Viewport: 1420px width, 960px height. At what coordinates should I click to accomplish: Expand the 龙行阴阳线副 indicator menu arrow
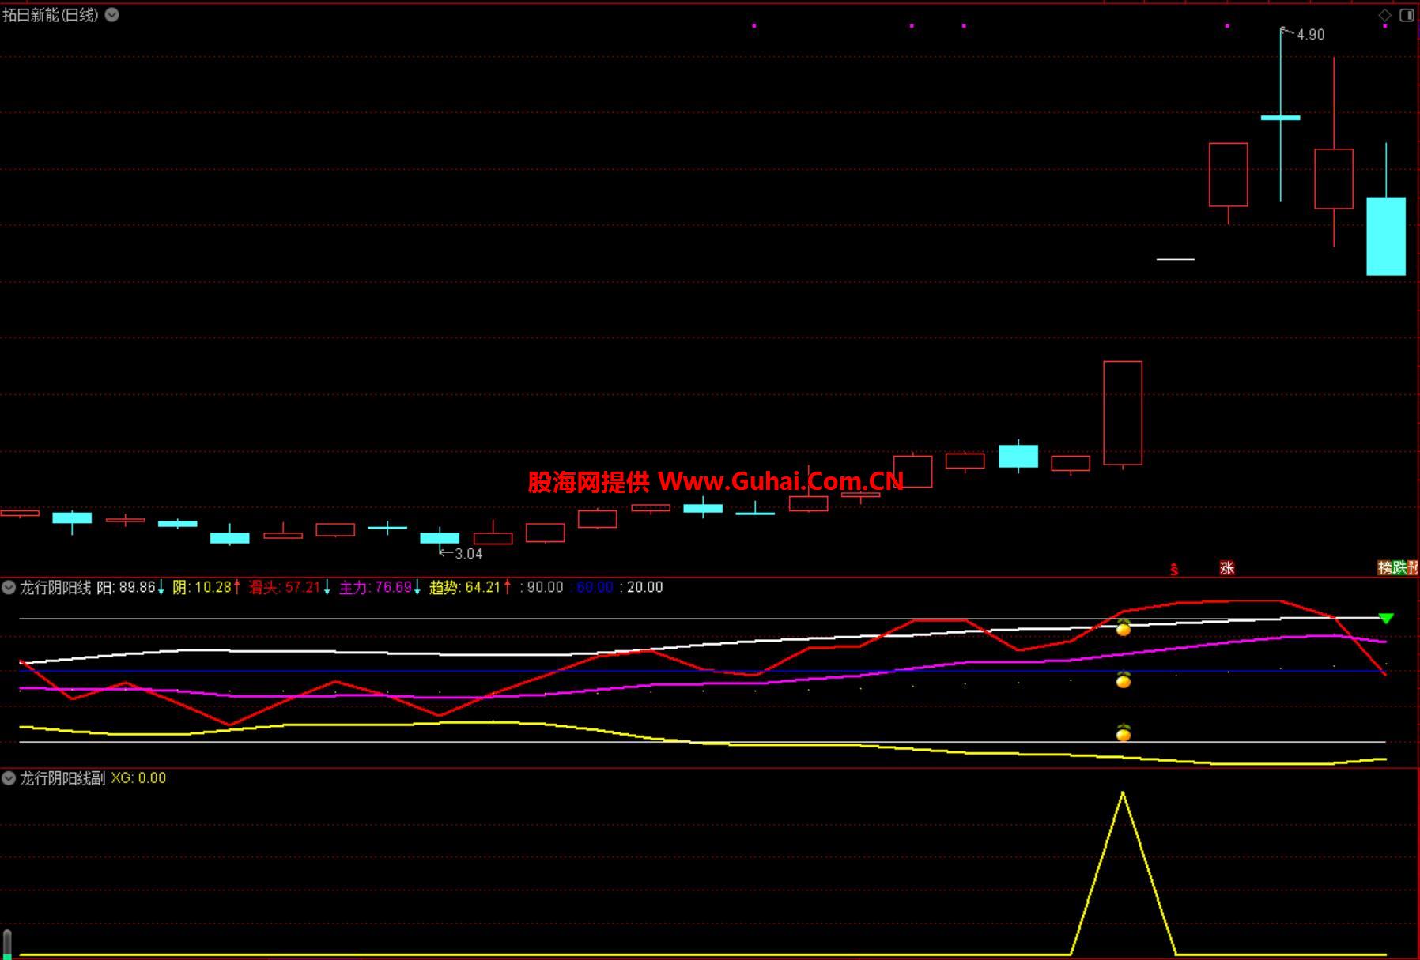coord(9,777)
